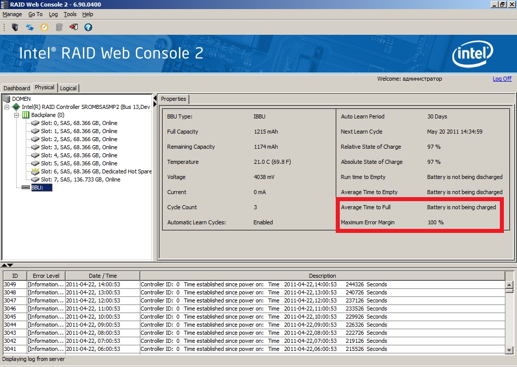Click the Voltage value 4038 mV
The height and width of the screenshot is (367, 517).
click(x=264, y=177)
